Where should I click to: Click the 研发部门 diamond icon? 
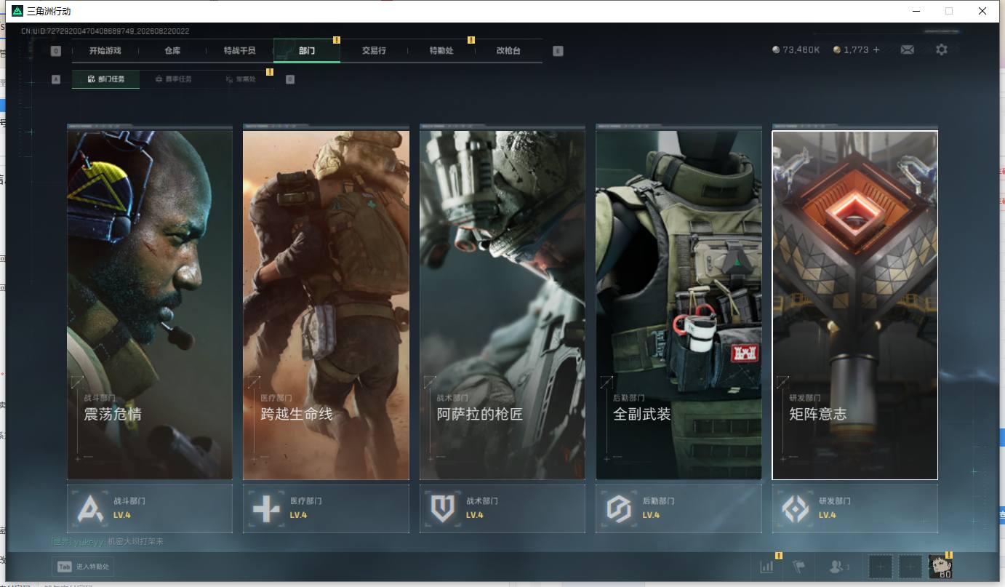(x=796, y=508)
